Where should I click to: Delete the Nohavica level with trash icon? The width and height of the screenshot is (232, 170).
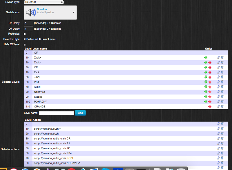(x=222, y=92)
